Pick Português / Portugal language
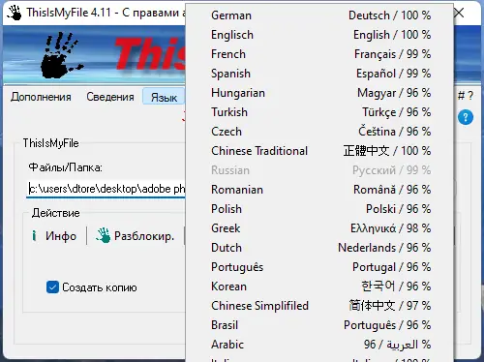The width and height of the screenshot is (484, 362). point(320,267)
